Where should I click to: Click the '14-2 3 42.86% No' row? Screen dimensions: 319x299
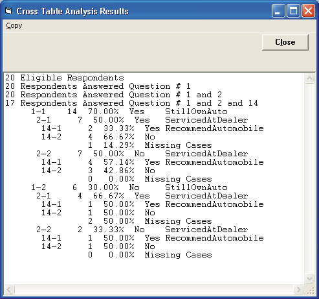click(98, 171)
